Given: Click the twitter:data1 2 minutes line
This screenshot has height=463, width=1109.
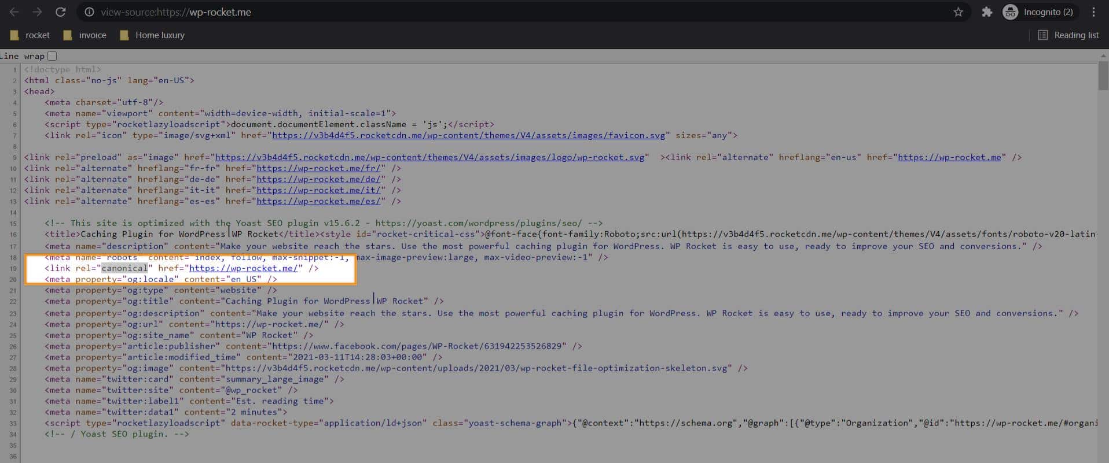Looking at the screenshot, I should [166, 412].
